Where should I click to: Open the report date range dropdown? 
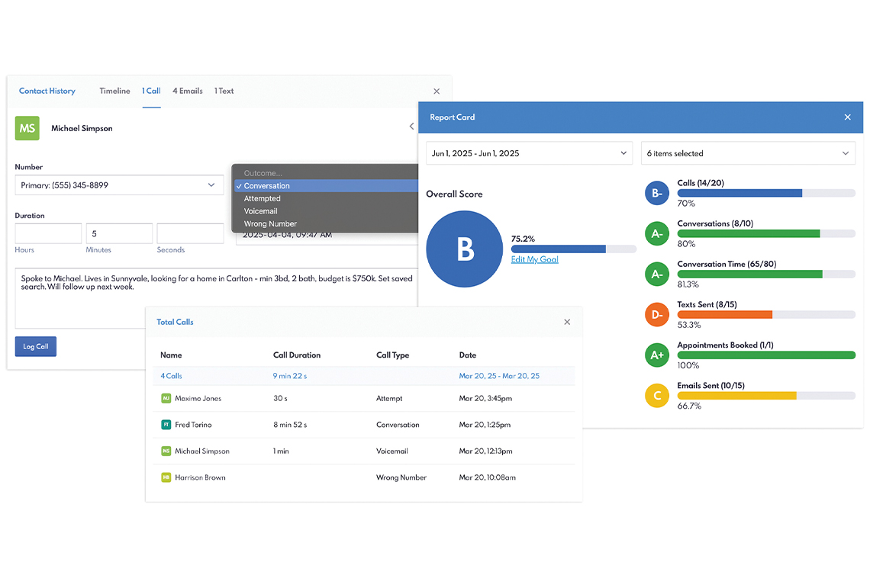pyautogui.click(x=529, y=153)
